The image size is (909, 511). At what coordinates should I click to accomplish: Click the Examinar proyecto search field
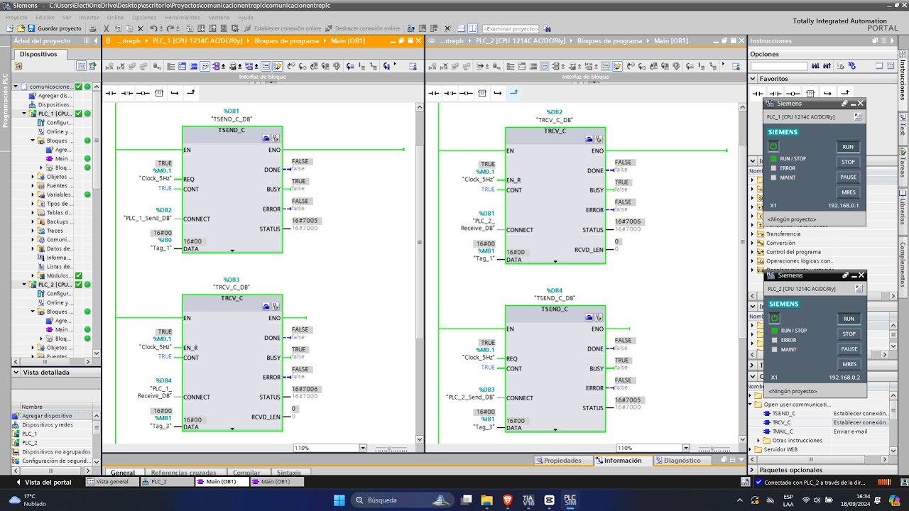tap(509, 28)
